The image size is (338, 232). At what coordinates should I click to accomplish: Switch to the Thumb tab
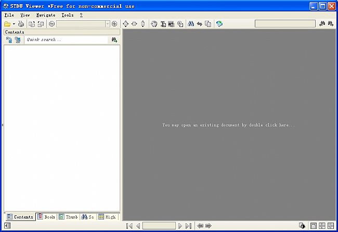coord(68,217)
